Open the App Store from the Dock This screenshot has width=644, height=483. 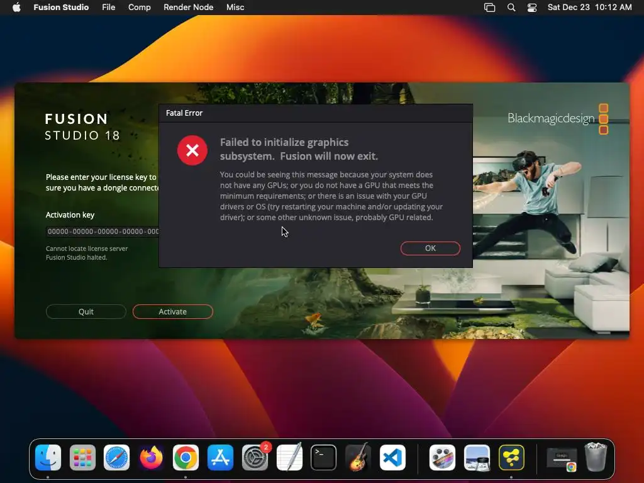[x=220, y=457]
